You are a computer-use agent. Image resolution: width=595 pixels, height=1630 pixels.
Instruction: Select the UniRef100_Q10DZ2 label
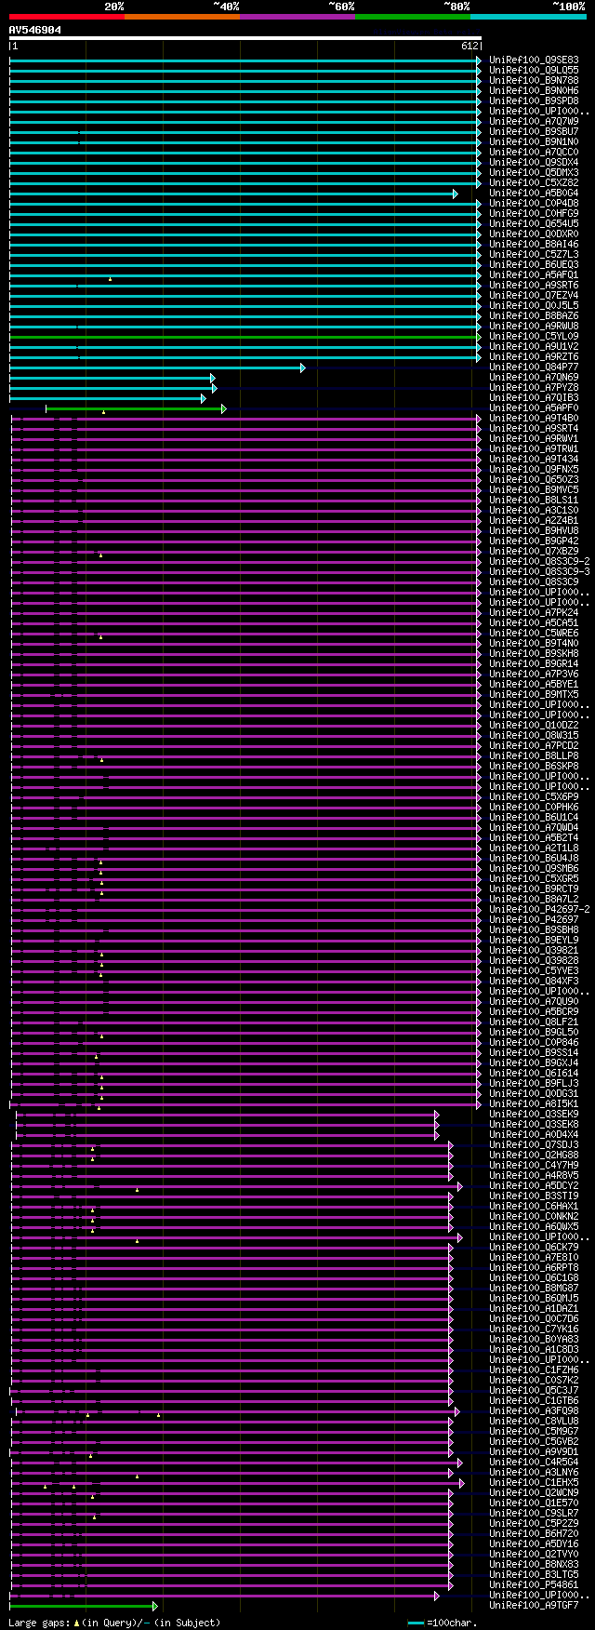click(x=534, y=725)
